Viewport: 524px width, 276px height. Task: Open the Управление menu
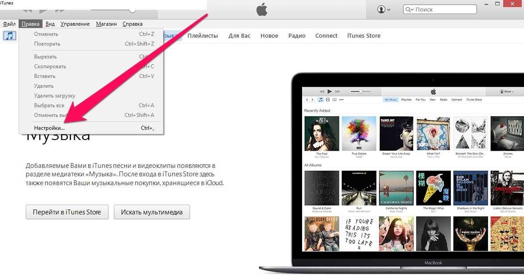75,24
